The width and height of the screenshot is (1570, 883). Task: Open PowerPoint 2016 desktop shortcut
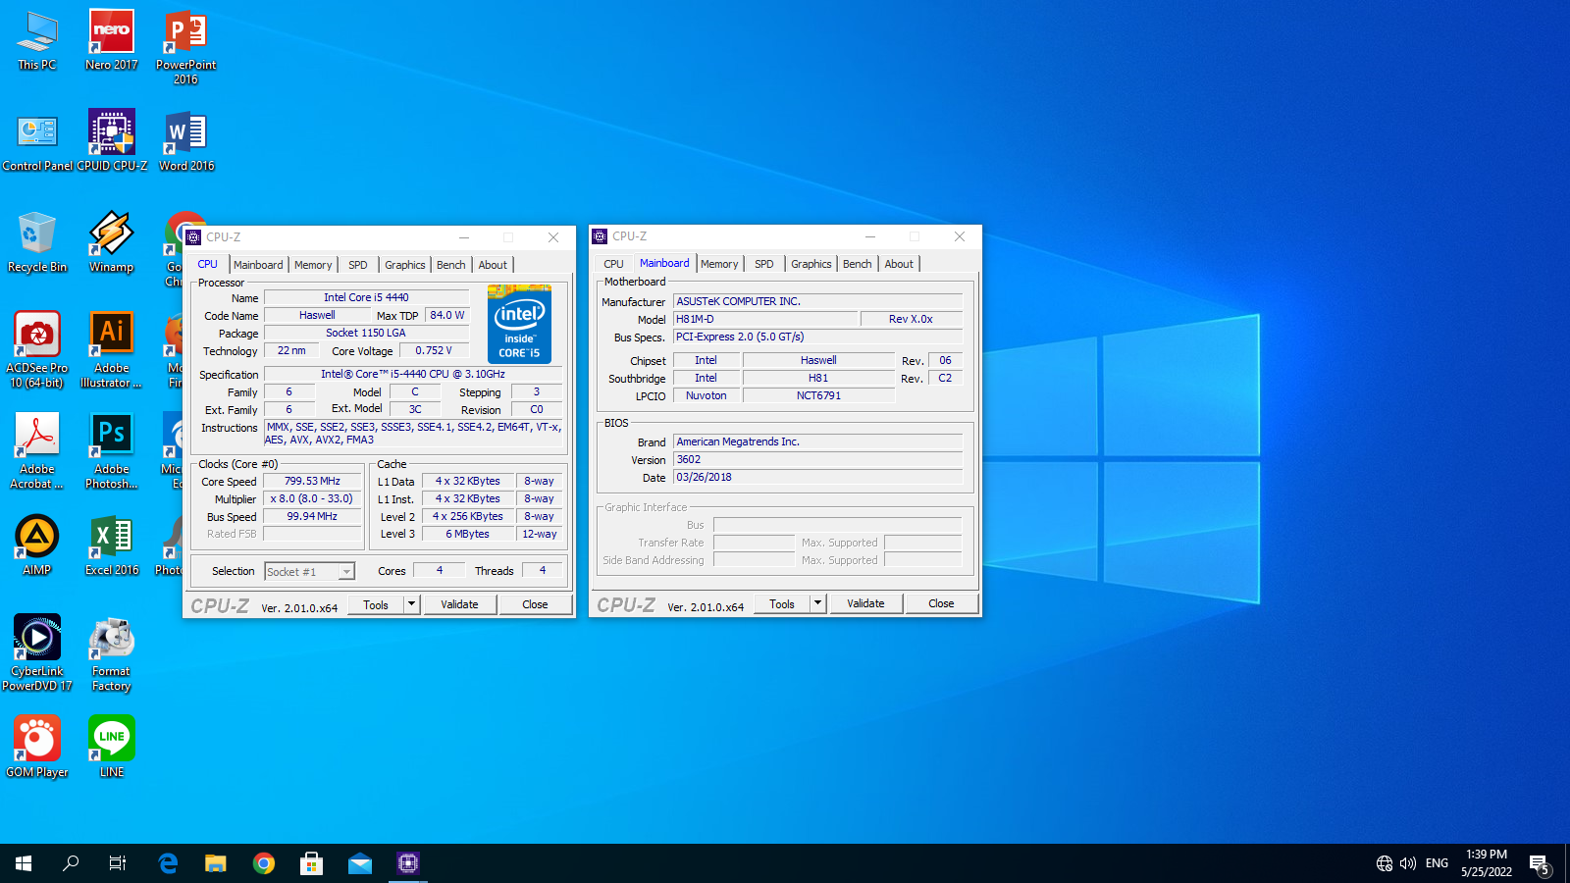tap(186, 47)
